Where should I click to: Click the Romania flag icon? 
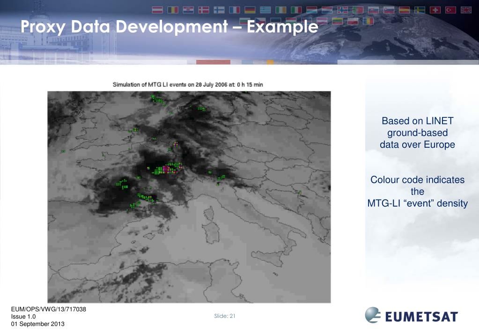click(x=368, y=21)
